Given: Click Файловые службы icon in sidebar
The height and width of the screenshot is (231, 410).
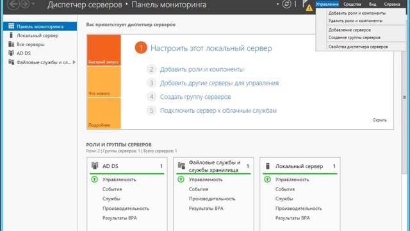Looking at the screenshot, I should tap(11, 62).
